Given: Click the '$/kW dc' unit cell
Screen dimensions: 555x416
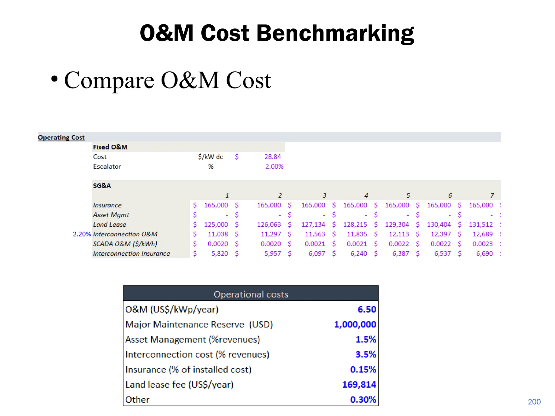Looking at the screenshot, I should (x=211, y=157).
